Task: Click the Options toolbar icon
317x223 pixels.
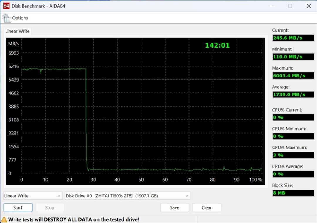Action: click(7, 18)
